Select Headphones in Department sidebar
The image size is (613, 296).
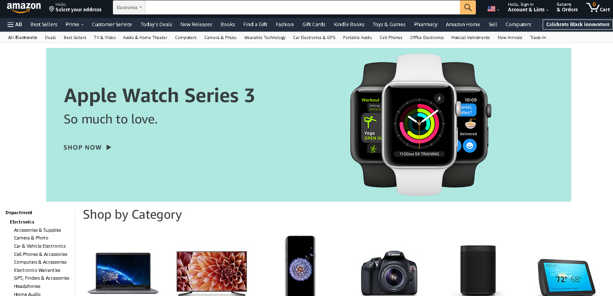click(27, 286)
